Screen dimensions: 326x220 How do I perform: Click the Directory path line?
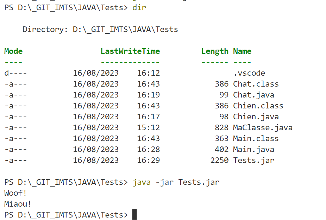(x=100, y=30)
